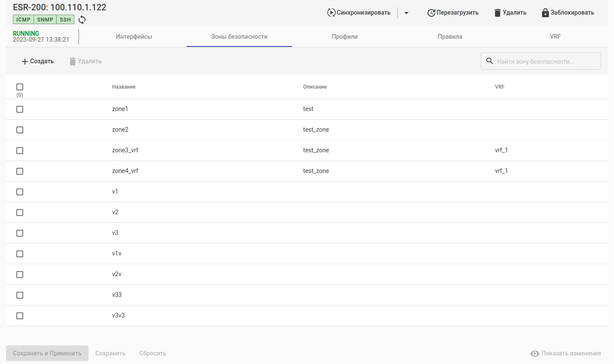Click the plus icon to create zone

25,62
